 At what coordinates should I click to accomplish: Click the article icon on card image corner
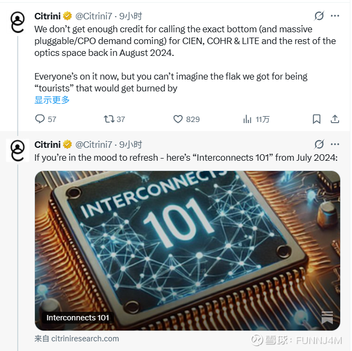tap(327, 318)
